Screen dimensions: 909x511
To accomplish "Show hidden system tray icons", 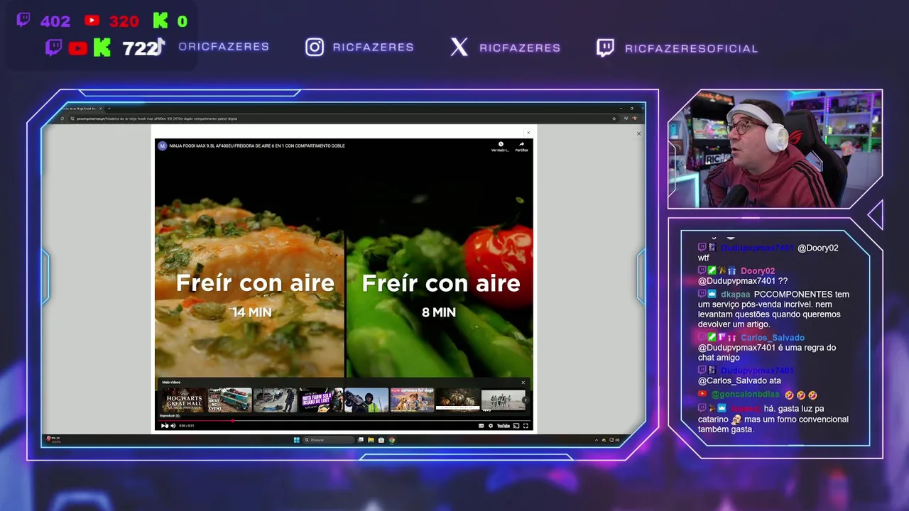I will coord(597,440).
